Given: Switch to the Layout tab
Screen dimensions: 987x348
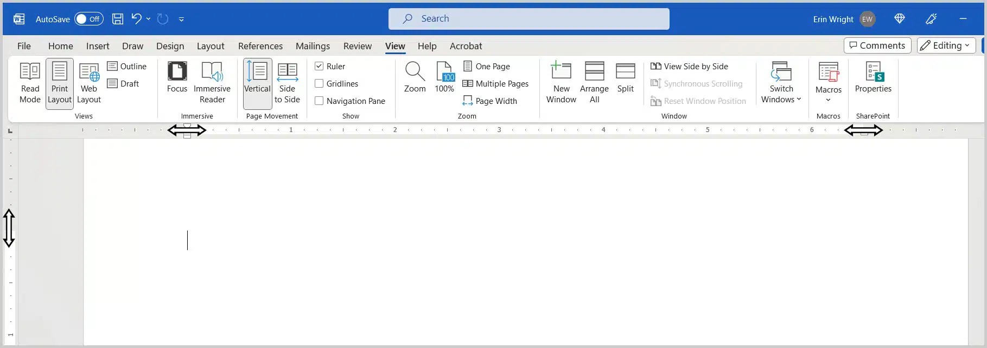Looking at the screenshot, I should [211, 46].
